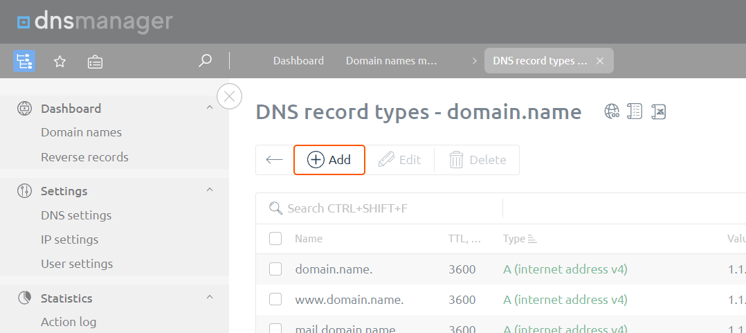
Task: Close the DNS record types tab
Action: (600, 61)
